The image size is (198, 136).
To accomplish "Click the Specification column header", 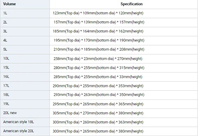I will click(x=132, y=4).
